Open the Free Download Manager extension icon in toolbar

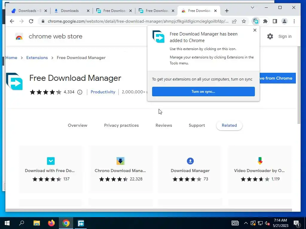[256, 21]
